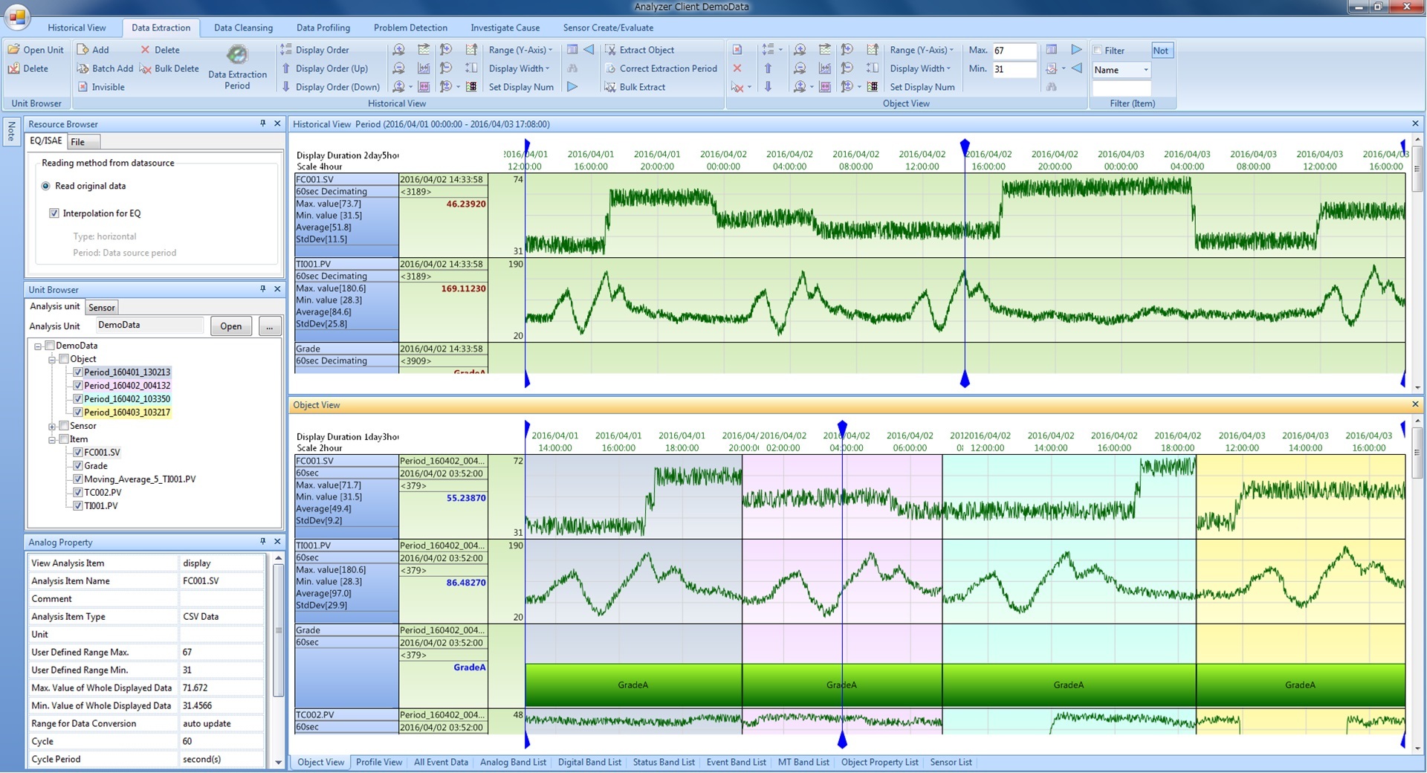Click the Extract Object icon
Viewport: 1427px width, 773px height.
coord(610,50)
